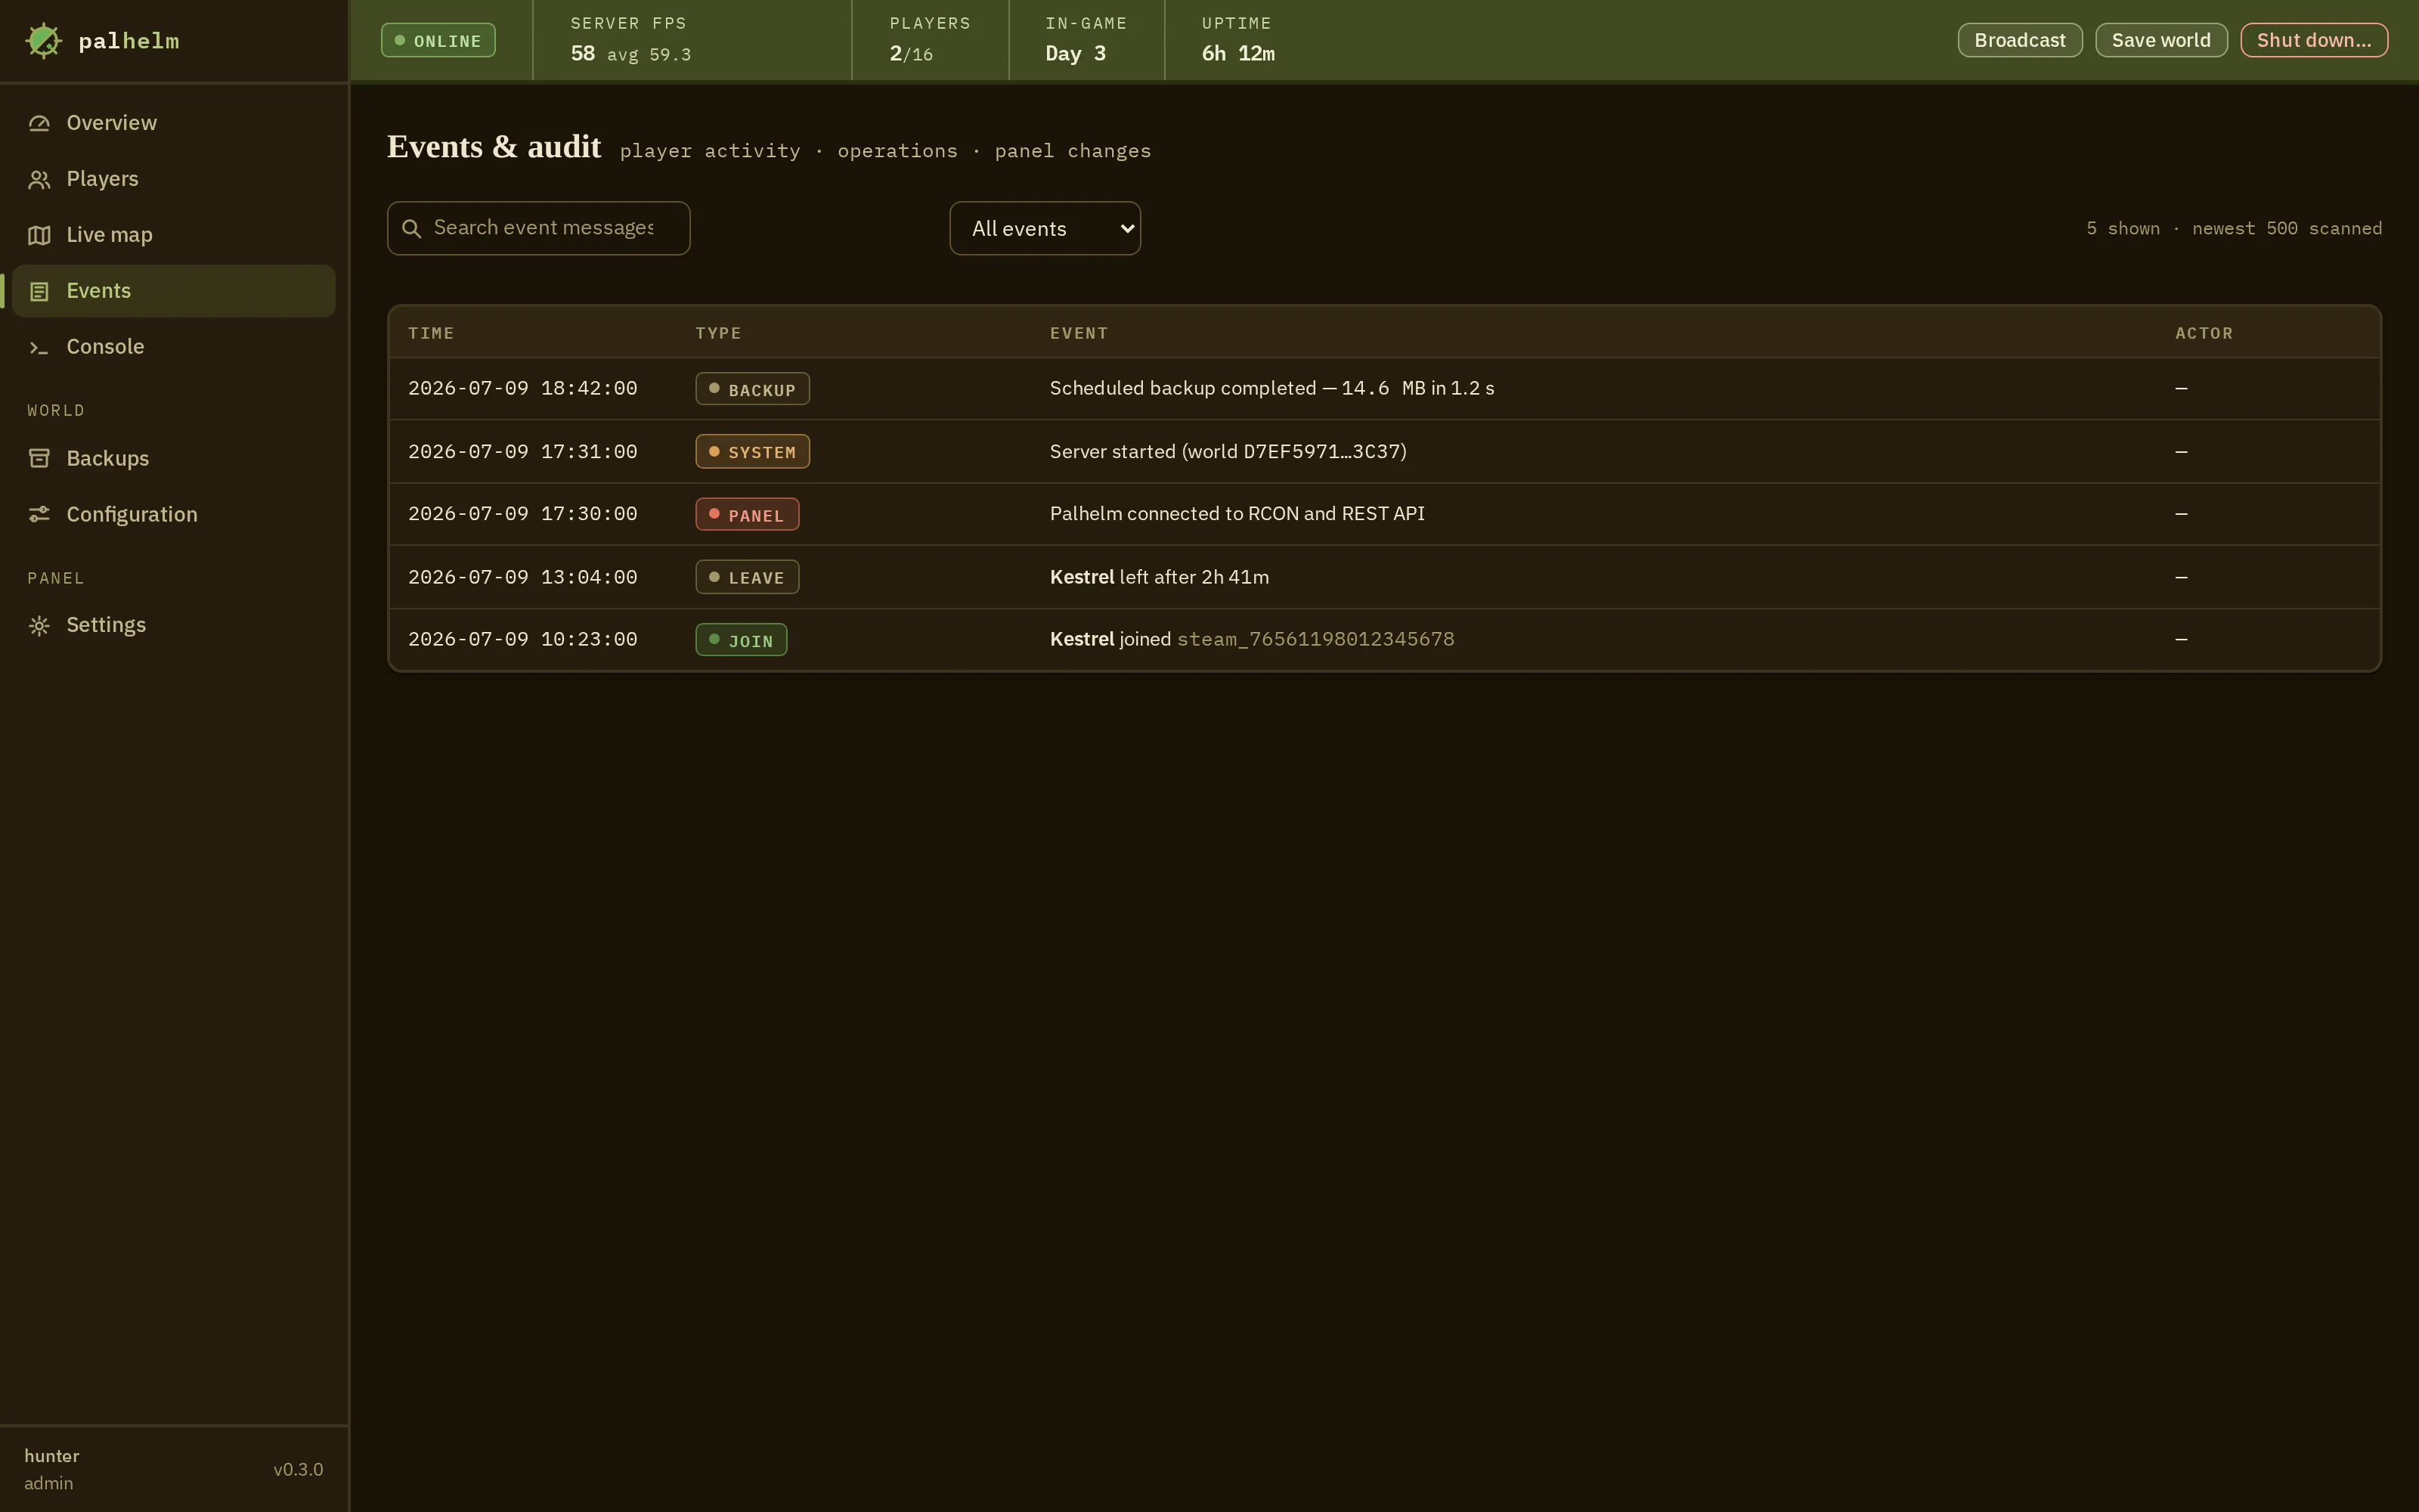
Task: Click steam_76561198012345678 ID text
Action: [x=1315, y=639]
